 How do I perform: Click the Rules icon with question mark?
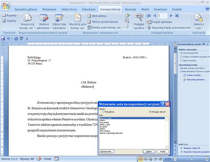128,15
